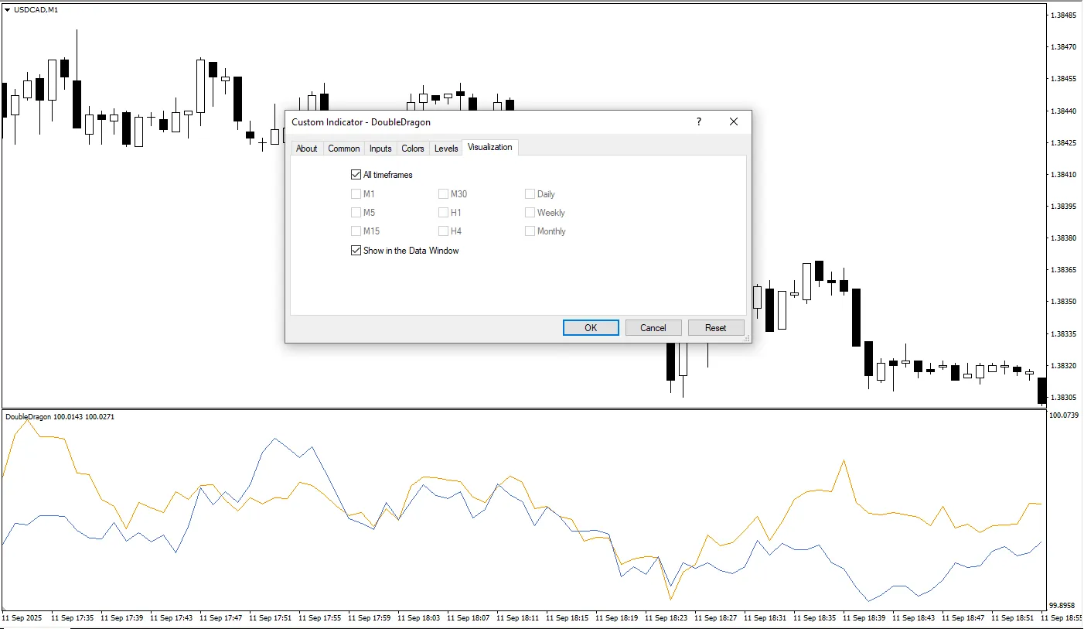Close the Custom Indicator dialog
The image size is (1084, 629).
(x=734, y=122)
